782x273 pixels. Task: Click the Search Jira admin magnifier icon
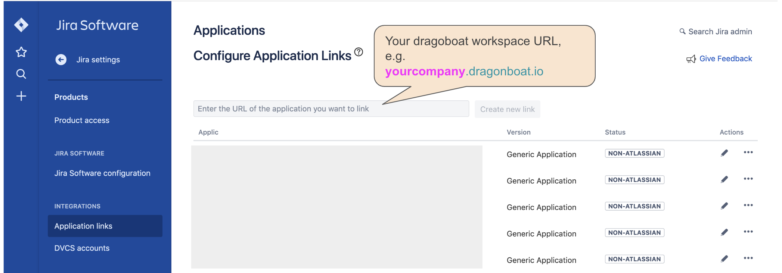coord(682,31)
